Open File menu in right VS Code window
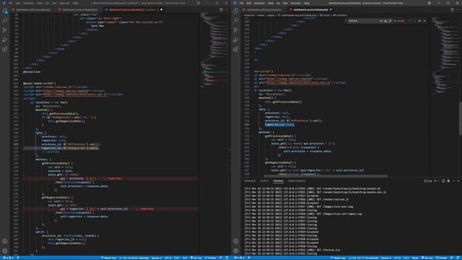Screen dimensions: 462x260 pos(242,3)
